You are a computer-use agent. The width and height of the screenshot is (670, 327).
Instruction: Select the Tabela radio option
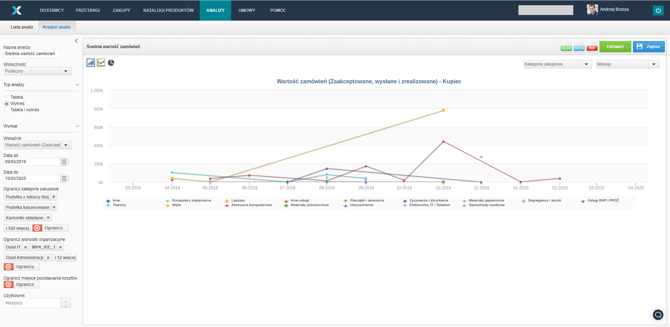click(x=7, y=98)
